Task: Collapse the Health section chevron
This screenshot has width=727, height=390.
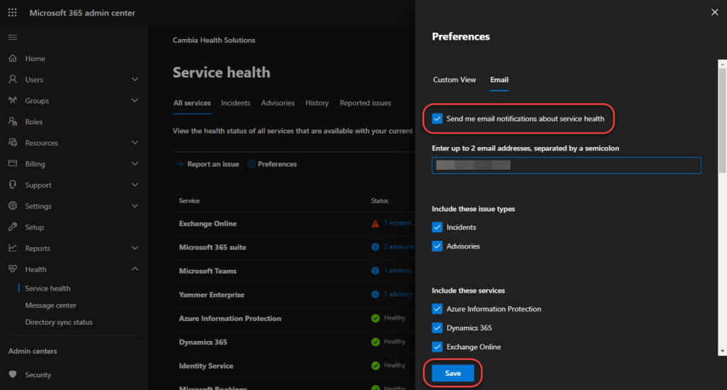Action: point(135,269)
